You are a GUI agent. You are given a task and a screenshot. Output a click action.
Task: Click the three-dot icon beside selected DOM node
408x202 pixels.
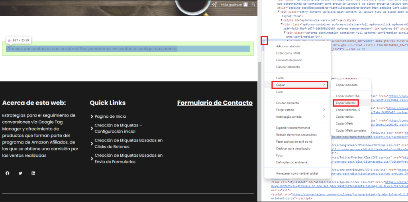(x=264, y=40)
